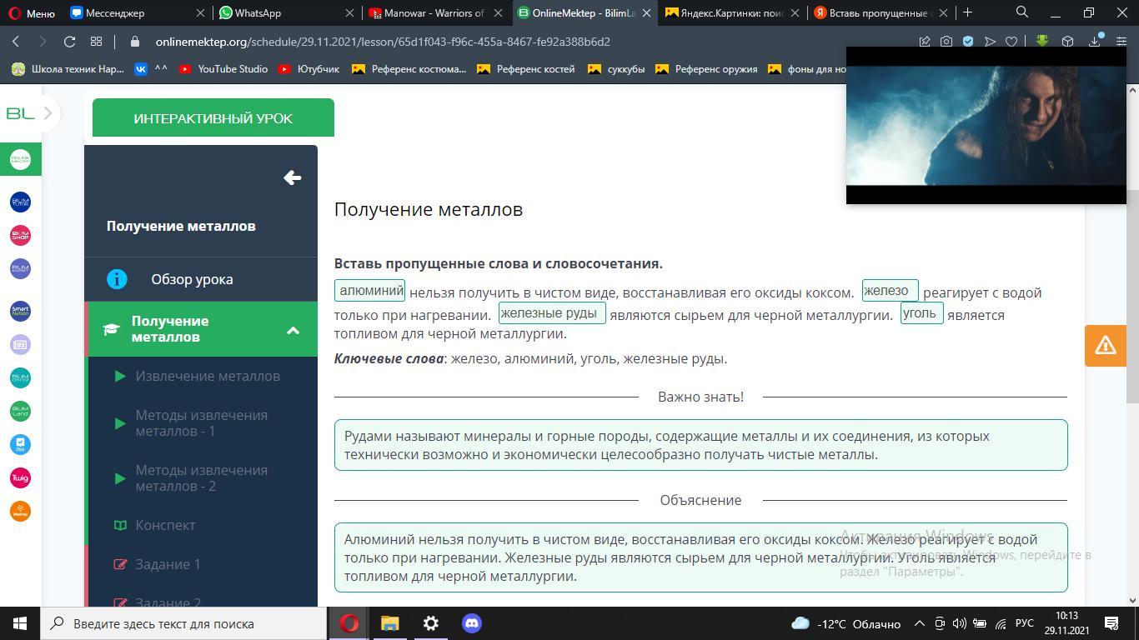1139x640 pixels.
Task: Open Методы извлечения металлов - 2
Action: tap(202, 478)
